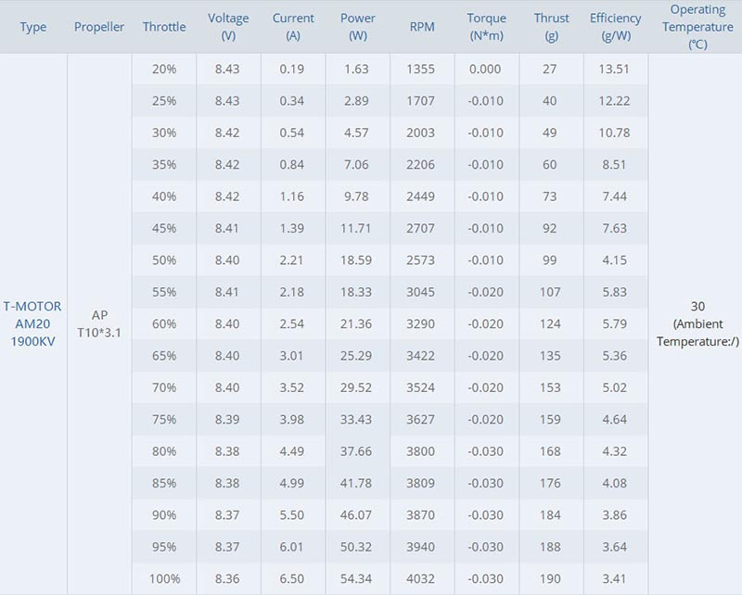Click the 30 Ambient Temperature cell
The image size is (742, 595).
pyautogui.click(x=697, y=324)
